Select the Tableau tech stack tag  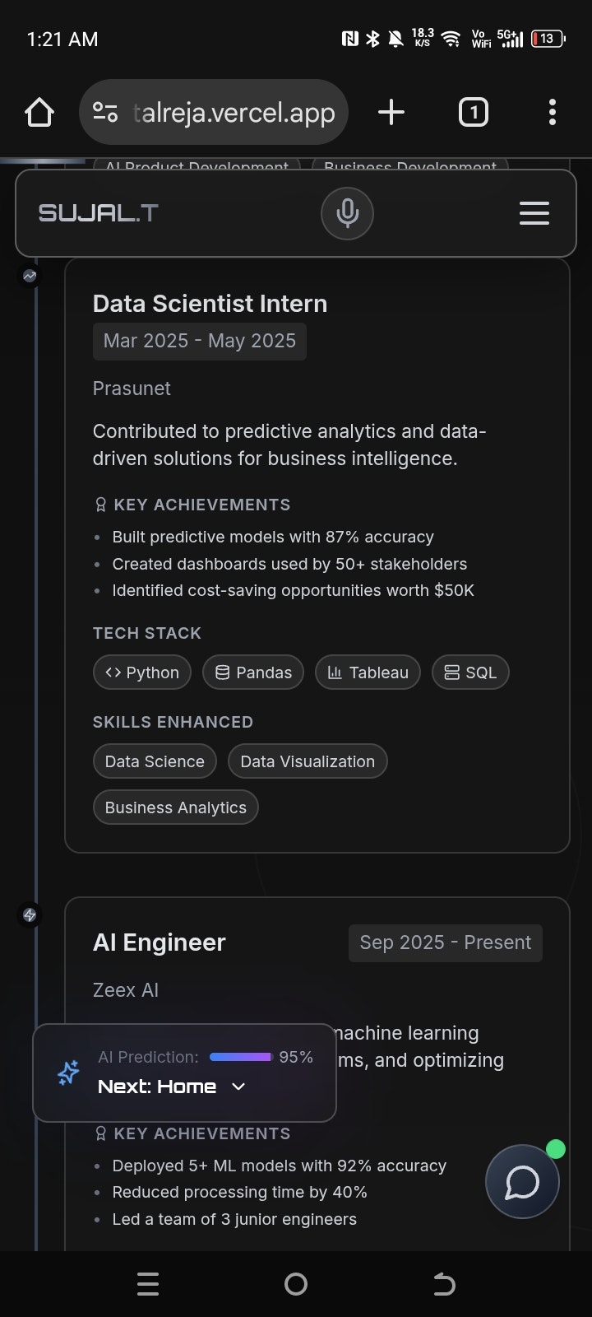pos(368,672)
